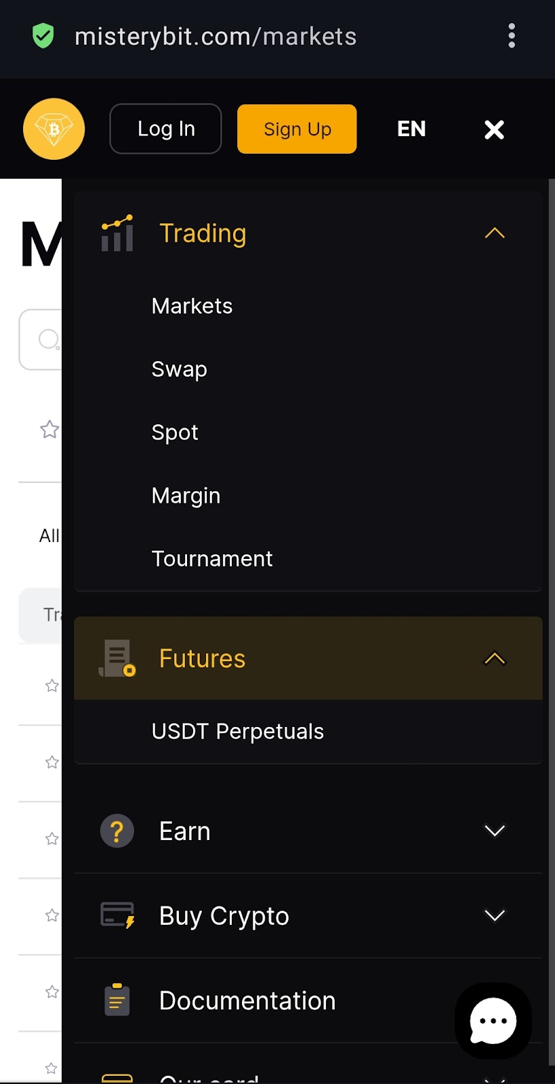The image size is (555, 1084).
Task: Toggle the top favorites star on the markets page
Action: tap(49, 430)
